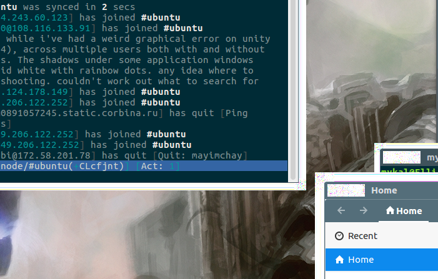Viewport: 438px width, 279px height.
Task: Click the green prompt in background terminal
Action: pyautogui.click(x=409, y=171)
